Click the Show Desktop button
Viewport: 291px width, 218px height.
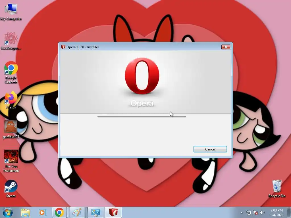[289, 212]
